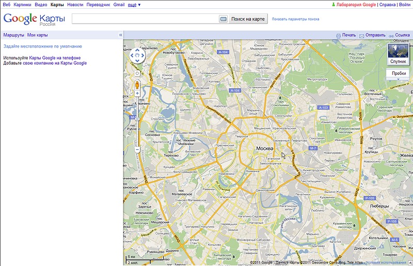Open Показать параметры поиска link

pyautogui.click(x=295, y=19)
